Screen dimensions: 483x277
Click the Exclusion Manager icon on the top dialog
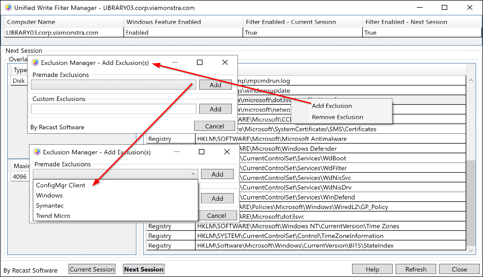tap(35, 62)
